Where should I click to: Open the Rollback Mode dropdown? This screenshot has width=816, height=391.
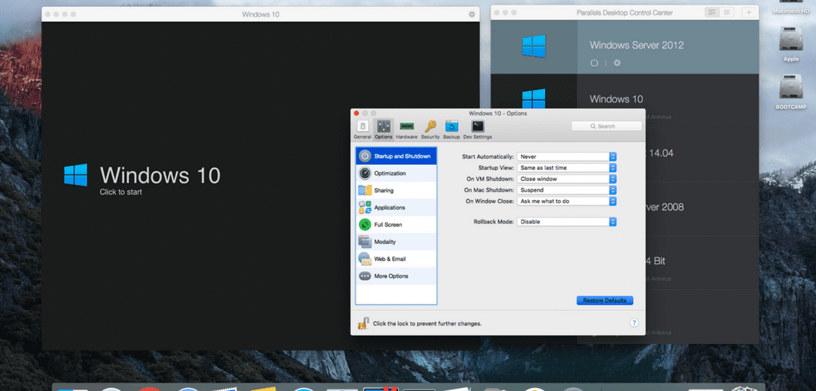(x=567, y=222)
